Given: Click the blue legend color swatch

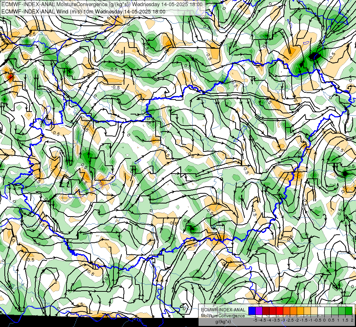Looking at the screenshot, I should [x=252, y=311].
